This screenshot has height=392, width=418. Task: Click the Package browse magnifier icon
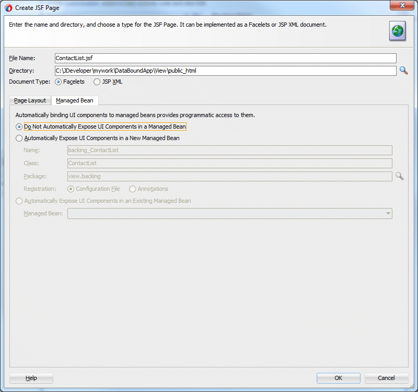pyautogui.click(x=399, y=176)
